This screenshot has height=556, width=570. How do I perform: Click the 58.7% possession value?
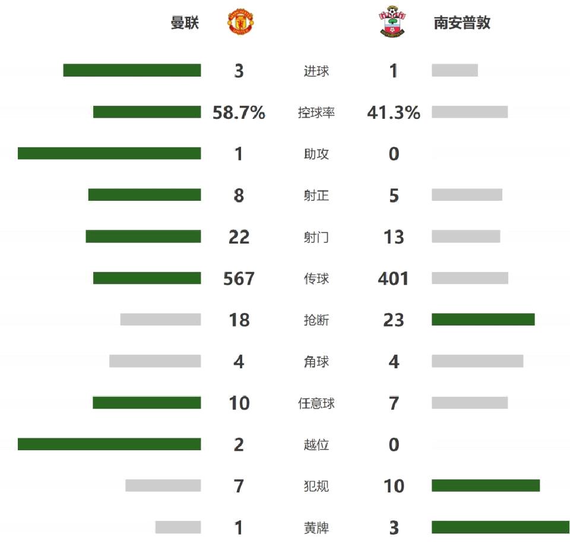239,112
